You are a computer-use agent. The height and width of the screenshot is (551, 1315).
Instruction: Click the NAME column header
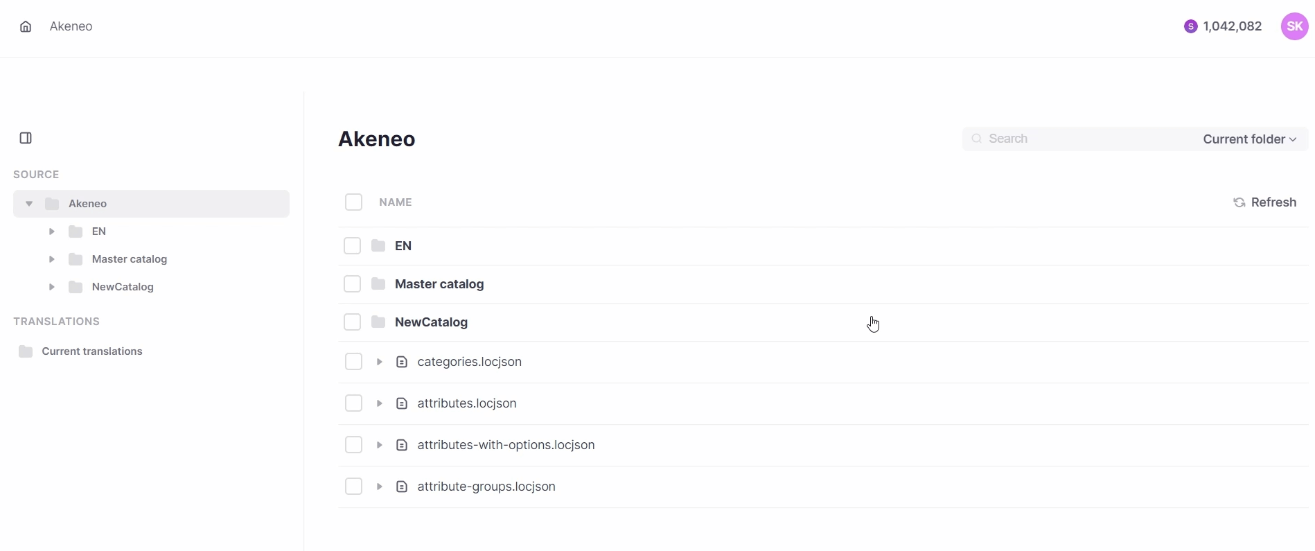[396, 202]
